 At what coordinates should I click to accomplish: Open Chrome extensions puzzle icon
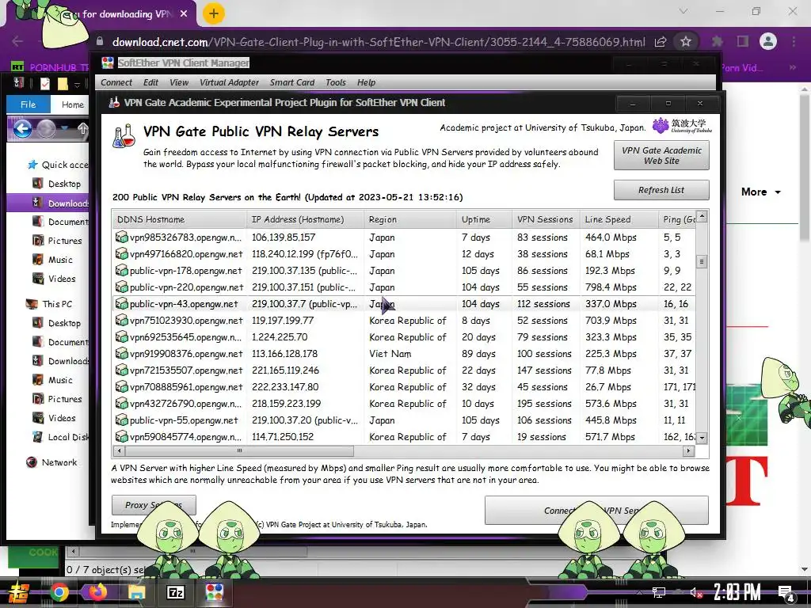pyautogui.click(x=717, y=41)
